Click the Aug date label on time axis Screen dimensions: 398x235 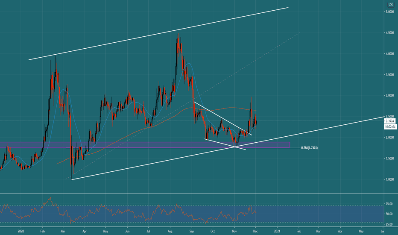[x=170, y=231]
